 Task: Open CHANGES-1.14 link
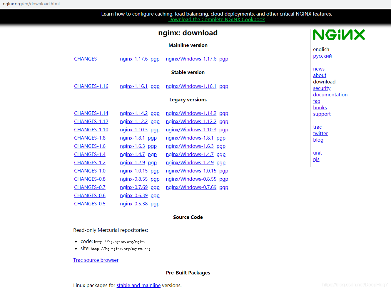coord(91,113)
